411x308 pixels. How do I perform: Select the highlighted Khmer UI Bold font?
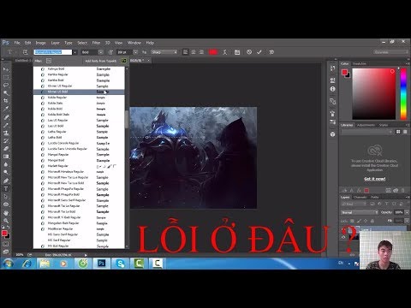tap(79, 92)
